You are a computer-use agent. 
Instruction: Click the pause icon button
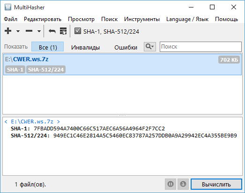[171, 184]
